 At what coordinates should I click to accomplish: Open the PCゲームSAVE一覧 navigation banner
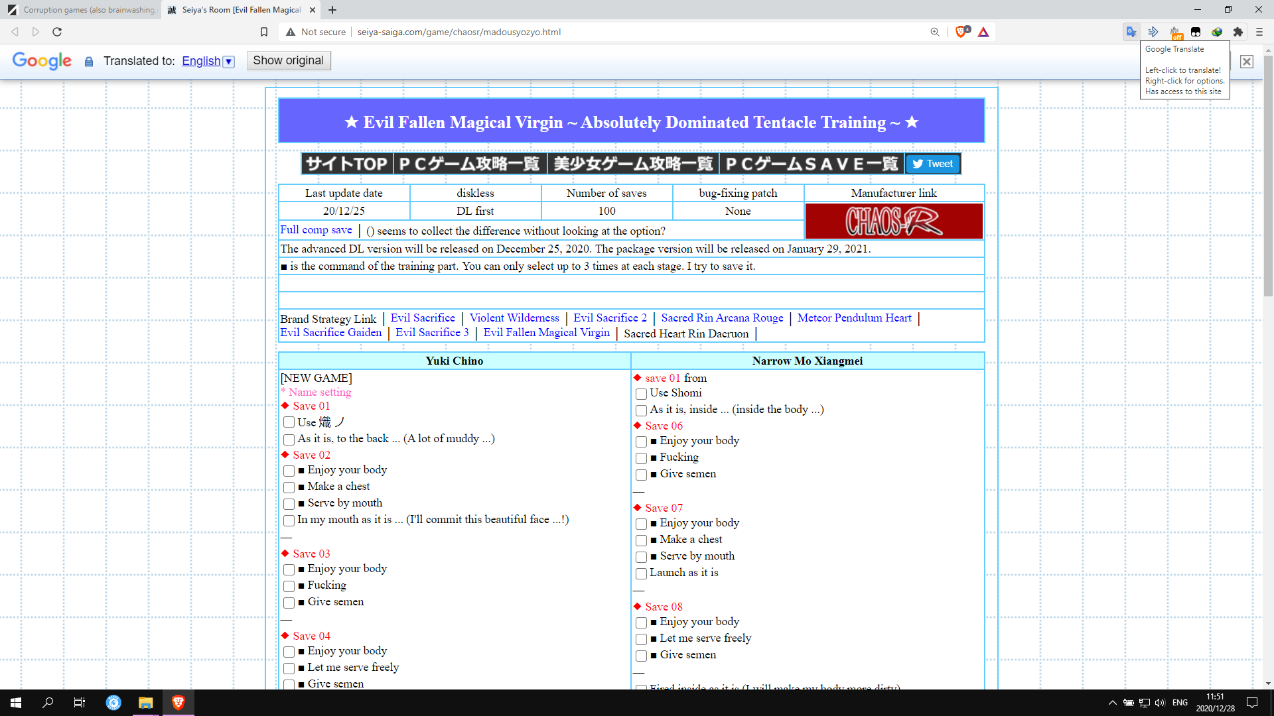click(812, 164)
